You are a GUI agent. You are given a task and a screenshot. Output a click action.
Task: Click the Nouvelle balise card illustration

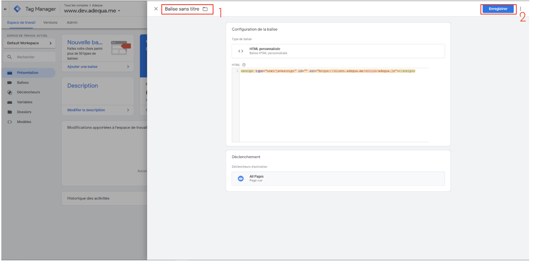click(x=121, y=48)
